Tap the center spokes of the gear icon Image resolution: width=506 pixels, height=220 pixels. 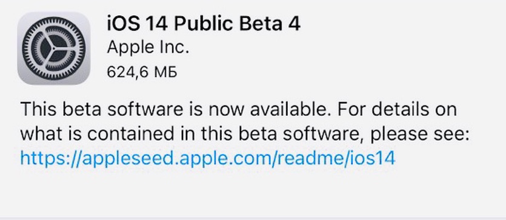coord(53,48)
